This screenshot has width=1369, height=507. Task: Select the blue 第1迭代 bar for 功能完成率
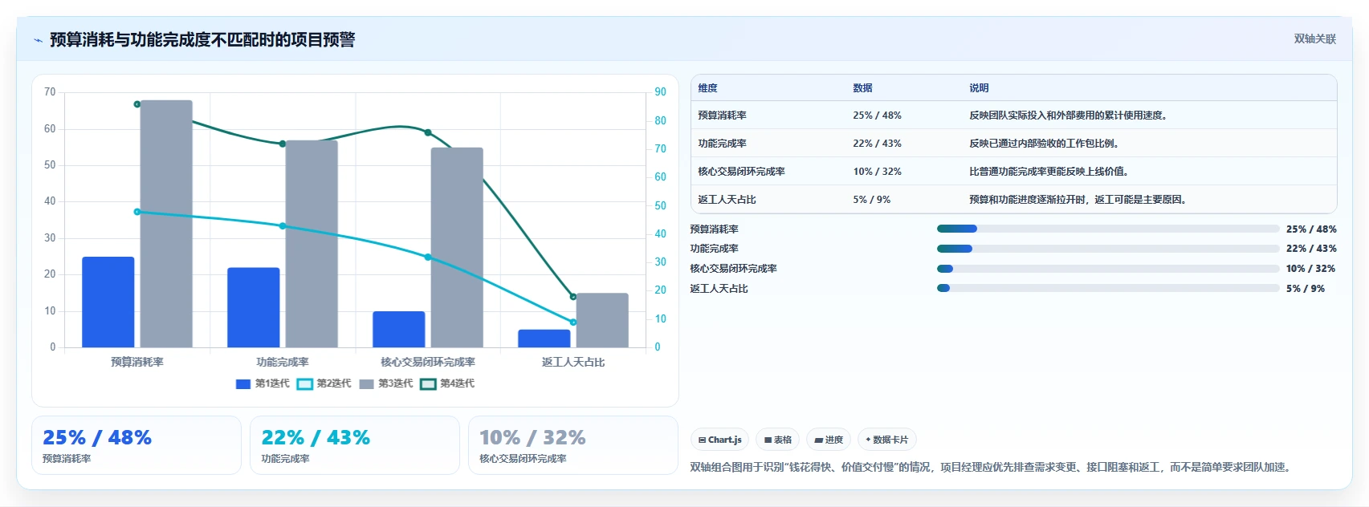coord(254,308)
